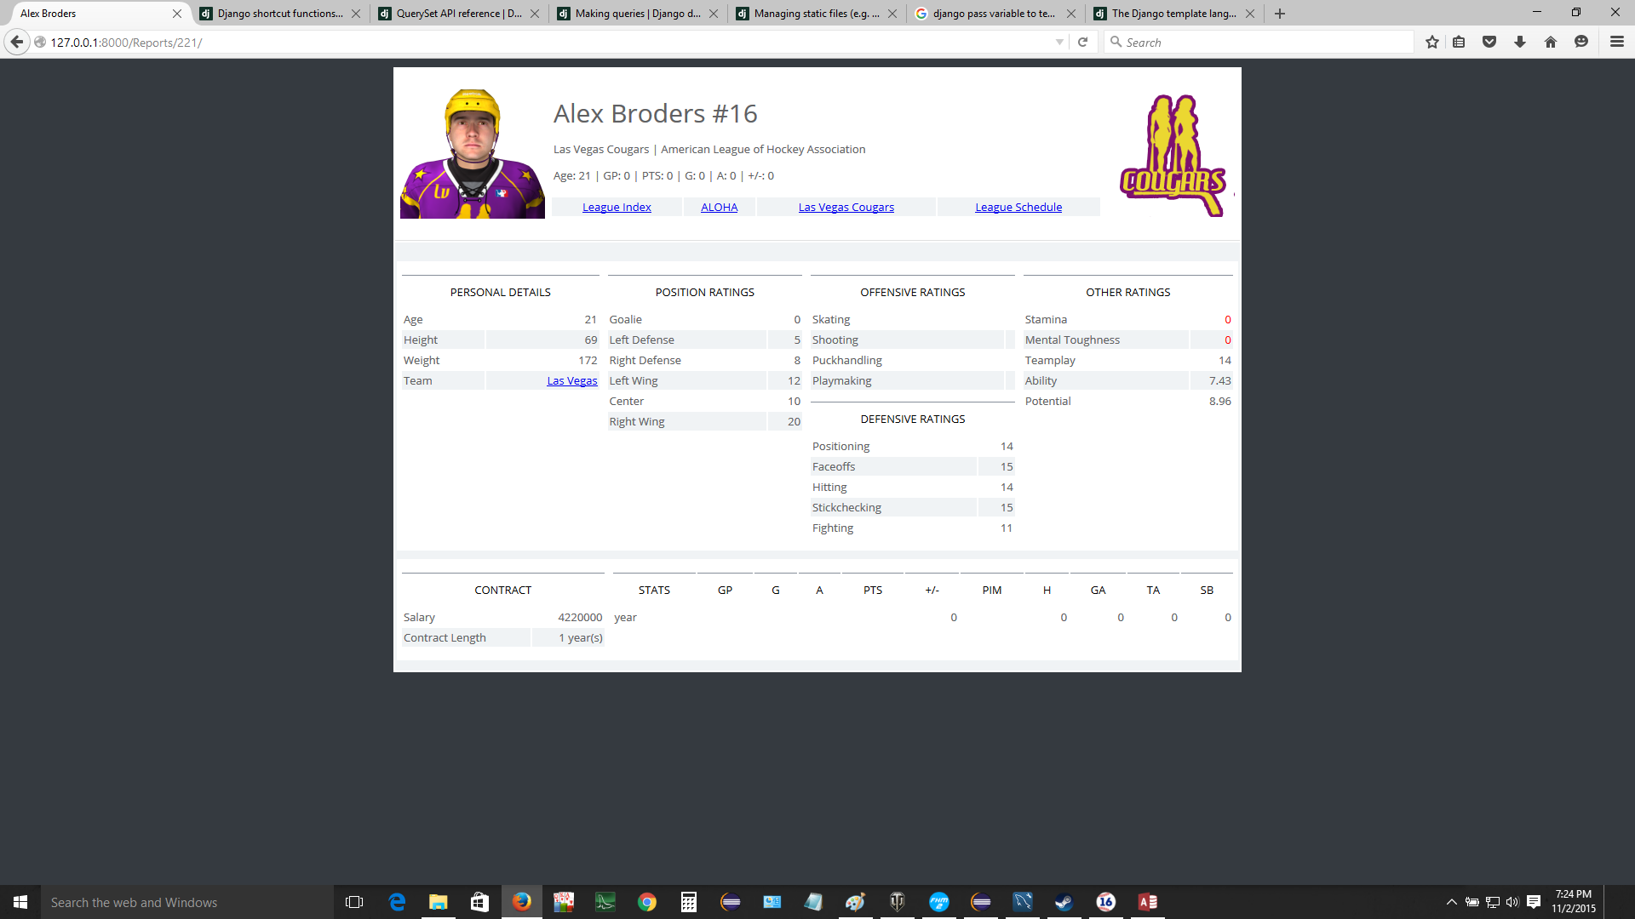Viewport: 1635px width, 919px height.
Task: Open a new browser tab
Action: 1280,14
